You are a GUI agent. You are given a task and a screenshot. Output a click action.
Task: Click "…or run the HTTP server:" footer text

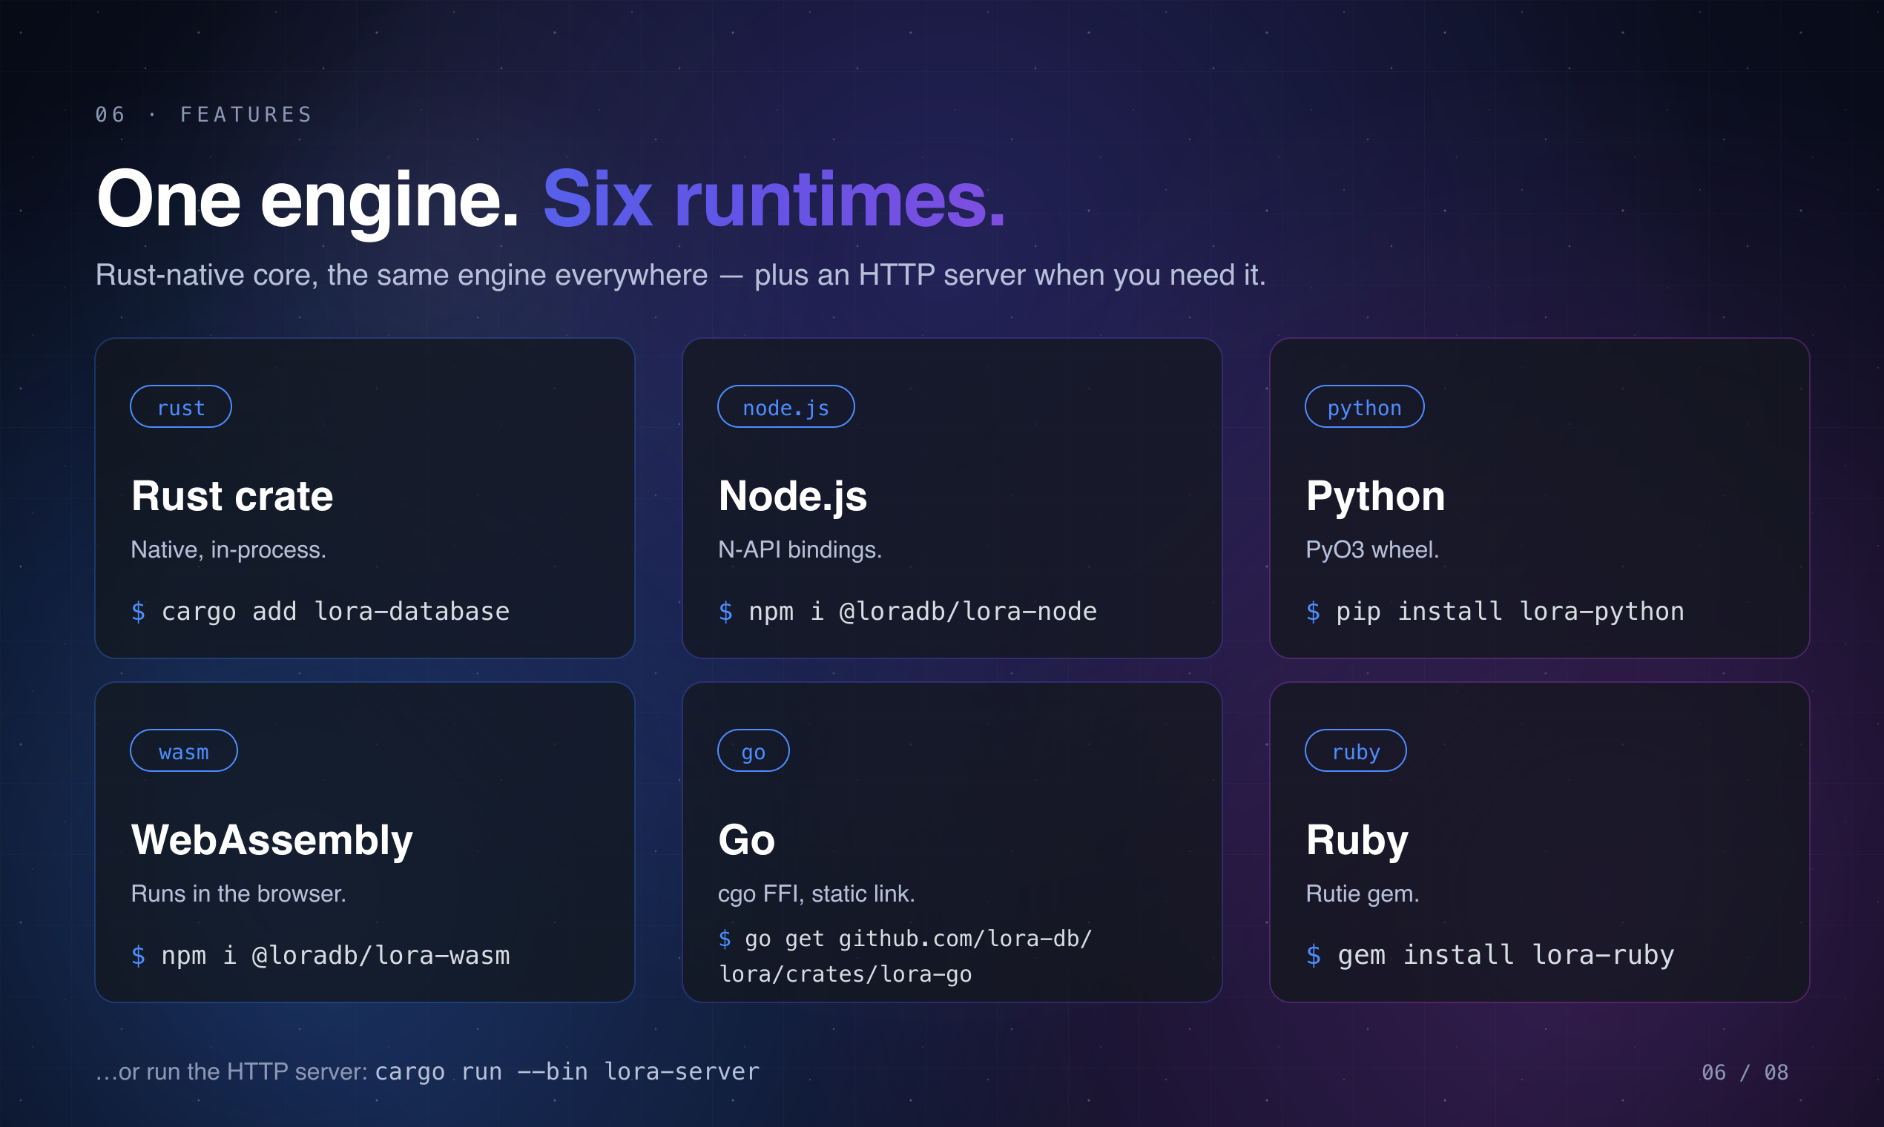(x=231, y=1071)
